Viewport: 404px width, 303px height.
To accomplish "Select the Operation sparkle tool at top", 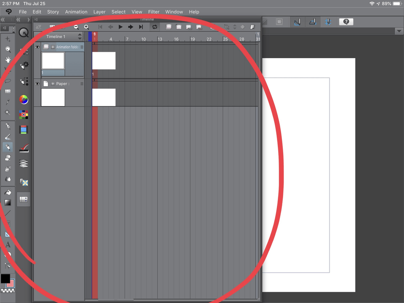I will point(8,39).
